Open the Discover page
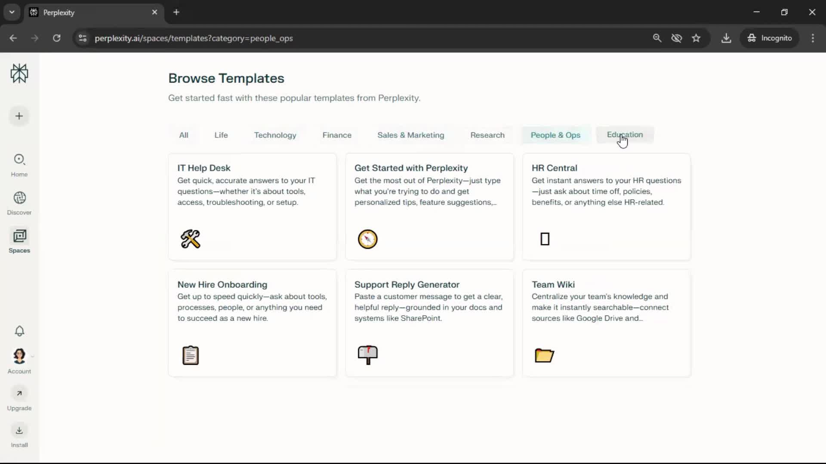 click(x=19, y=203)
